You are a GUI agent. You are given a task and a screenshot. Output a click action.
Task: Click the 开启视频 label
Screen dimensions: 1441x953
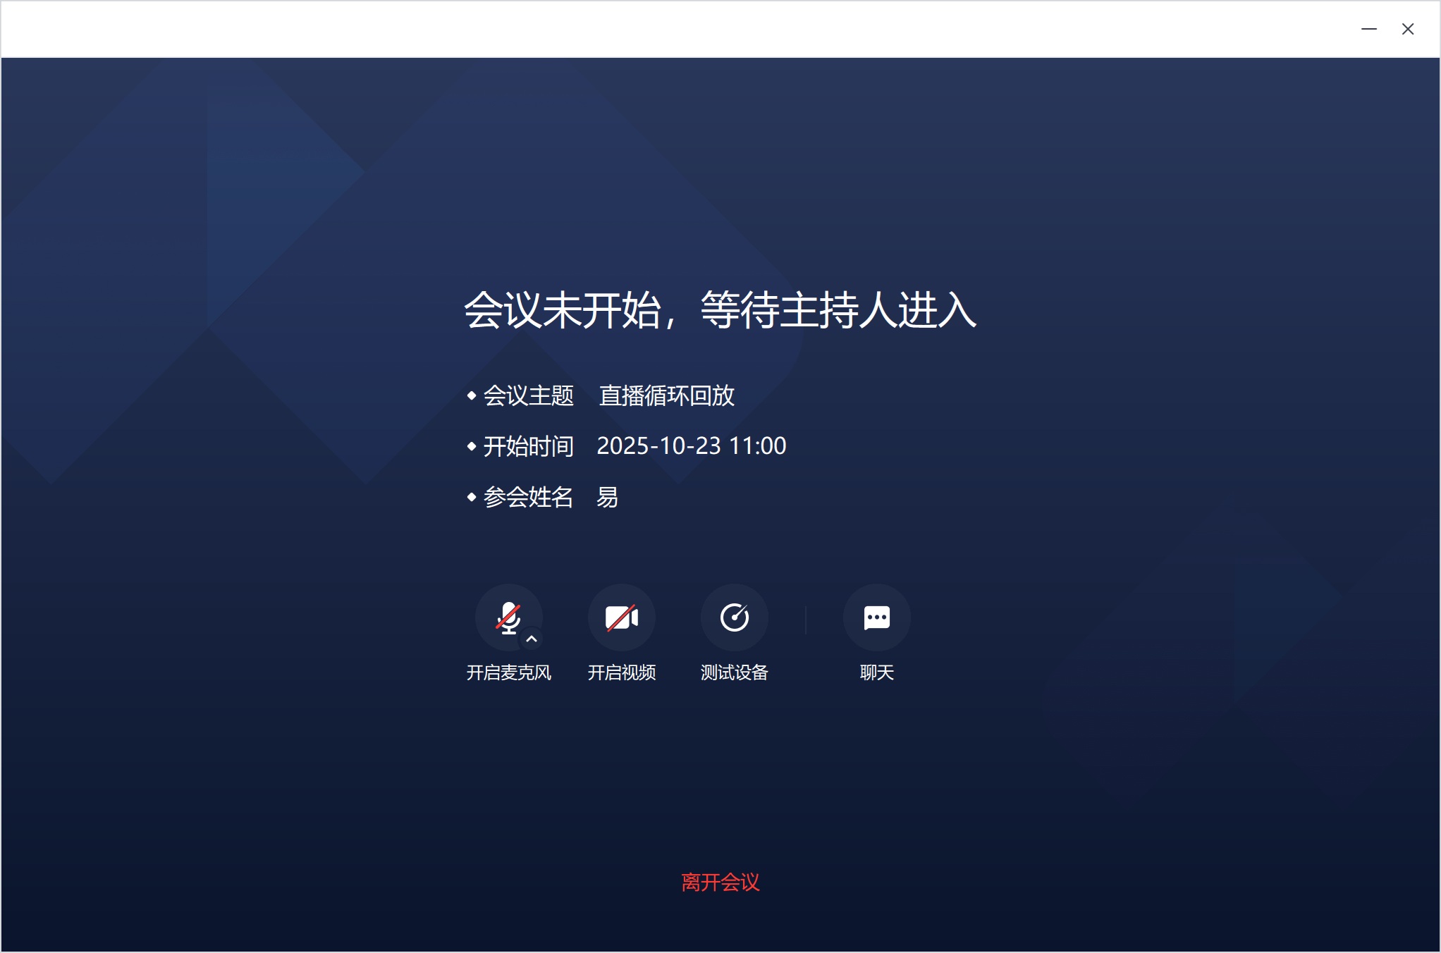point(621,672)
